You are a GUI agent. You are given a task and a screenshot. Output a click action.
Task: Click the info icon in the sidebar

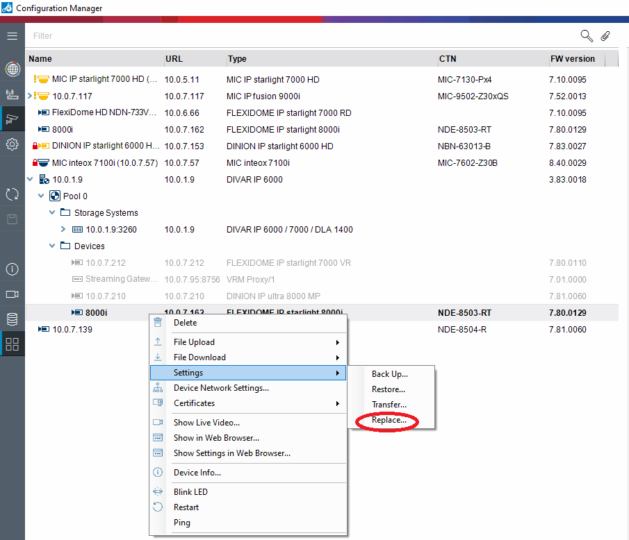12,269
